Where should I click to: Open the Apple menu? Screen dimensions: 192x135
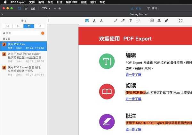tap(5, 2)
